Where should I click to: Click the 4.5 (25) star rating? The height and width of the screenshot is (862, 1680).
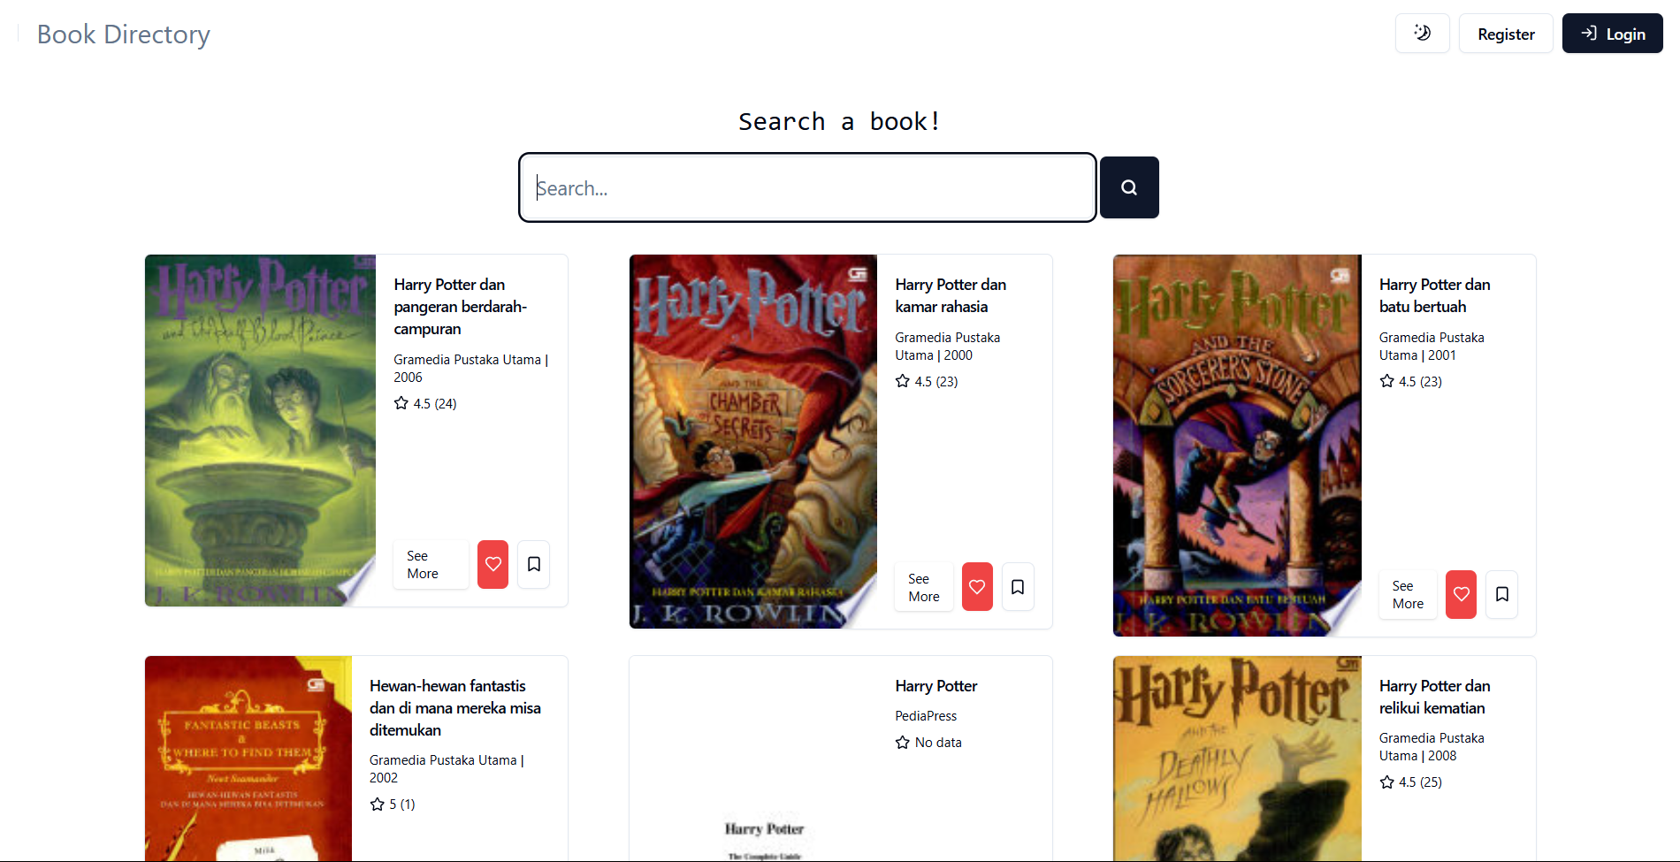(1411, 782)
